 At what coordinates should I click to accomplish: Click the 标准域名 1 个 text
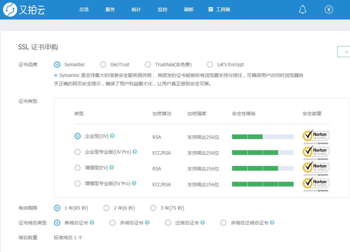point(68,238)
